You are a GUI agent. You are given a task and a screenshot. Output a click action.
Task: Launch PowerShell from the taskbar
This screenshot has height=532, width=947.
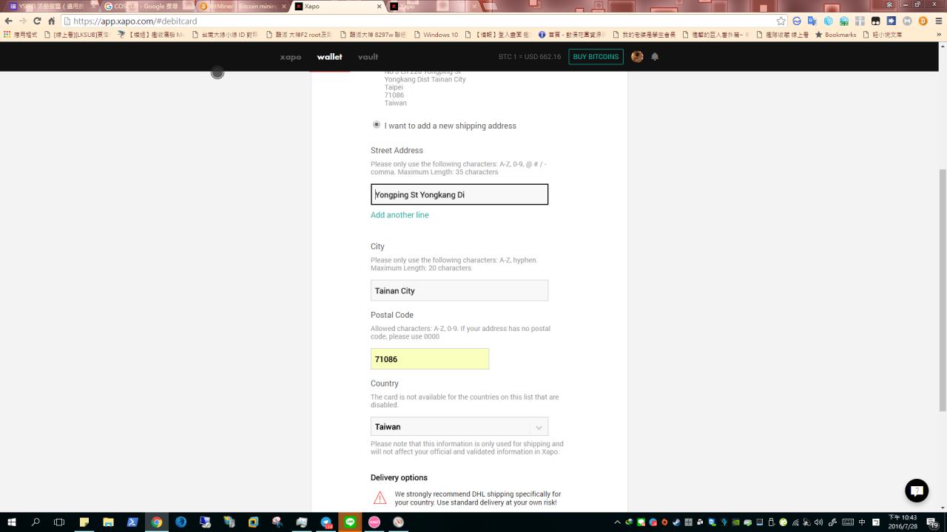132,522
